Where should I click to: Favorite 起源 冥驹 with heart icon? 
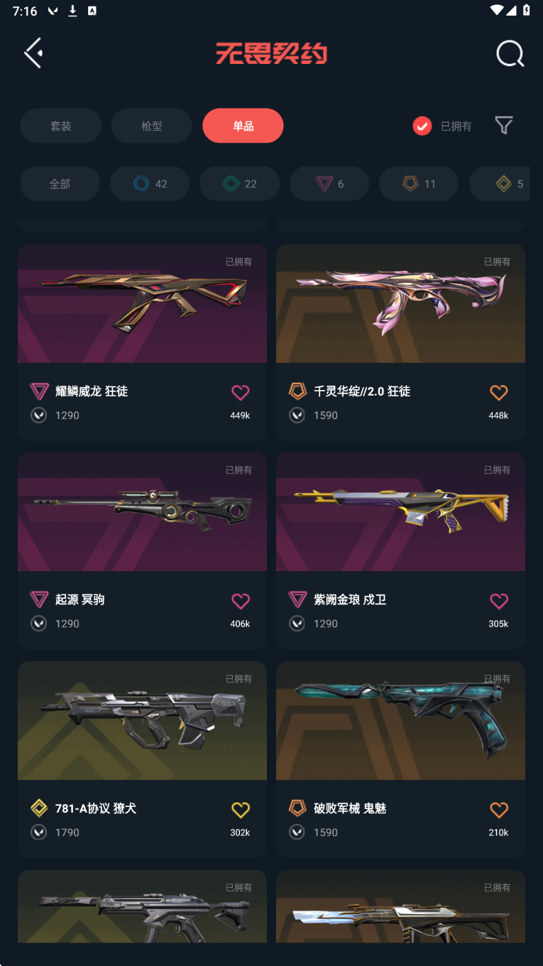[x=241, y=601]
